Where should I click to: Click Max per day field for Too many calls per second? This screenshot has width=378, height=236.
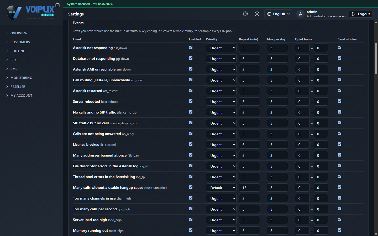click(277, 209)
